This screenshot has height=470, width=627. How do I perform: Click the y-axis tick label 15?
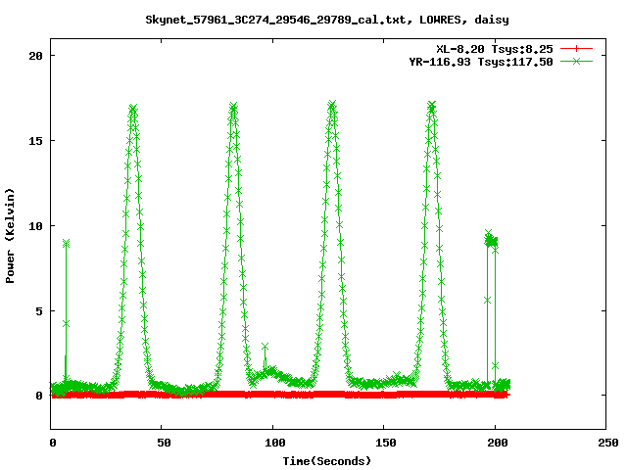pos(35,141)
